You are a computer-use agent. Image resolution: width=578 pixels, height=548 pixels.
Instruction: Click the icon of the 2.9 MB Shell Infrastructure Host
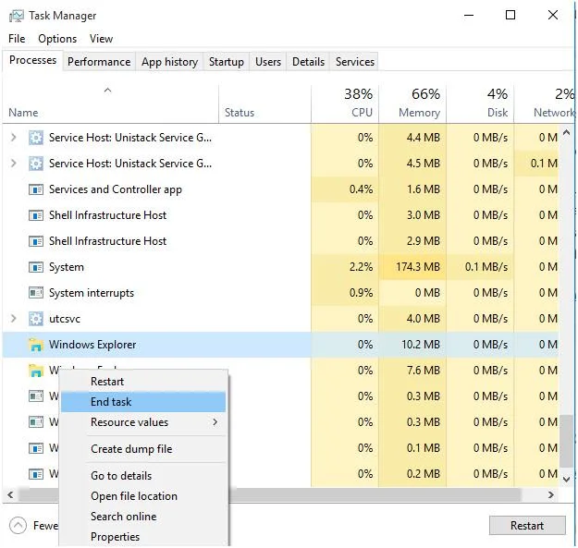point(36,241)
